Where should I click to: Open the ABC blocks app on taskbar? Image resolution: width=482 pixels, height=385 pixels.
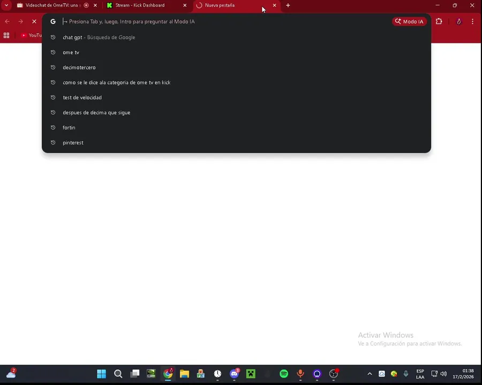coord(201,374)
